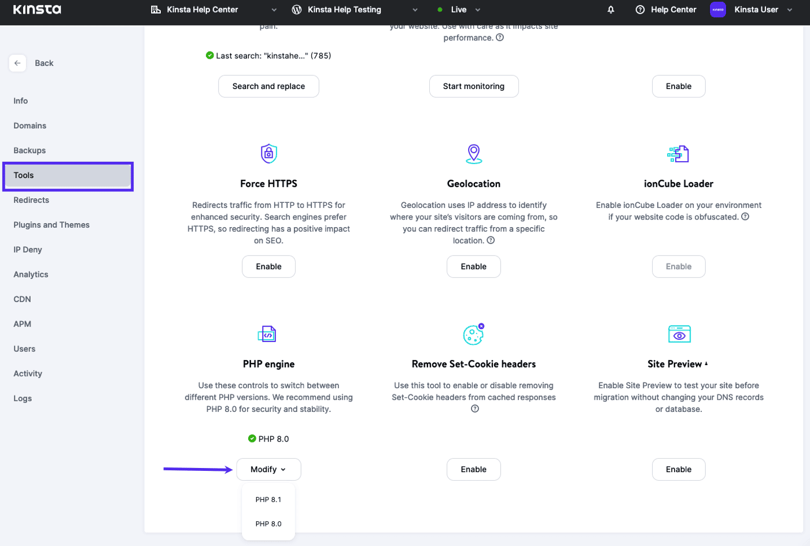Screen dimensions: 810x546
Task: Enable the Geolocation feature
Action: (473, 266)
